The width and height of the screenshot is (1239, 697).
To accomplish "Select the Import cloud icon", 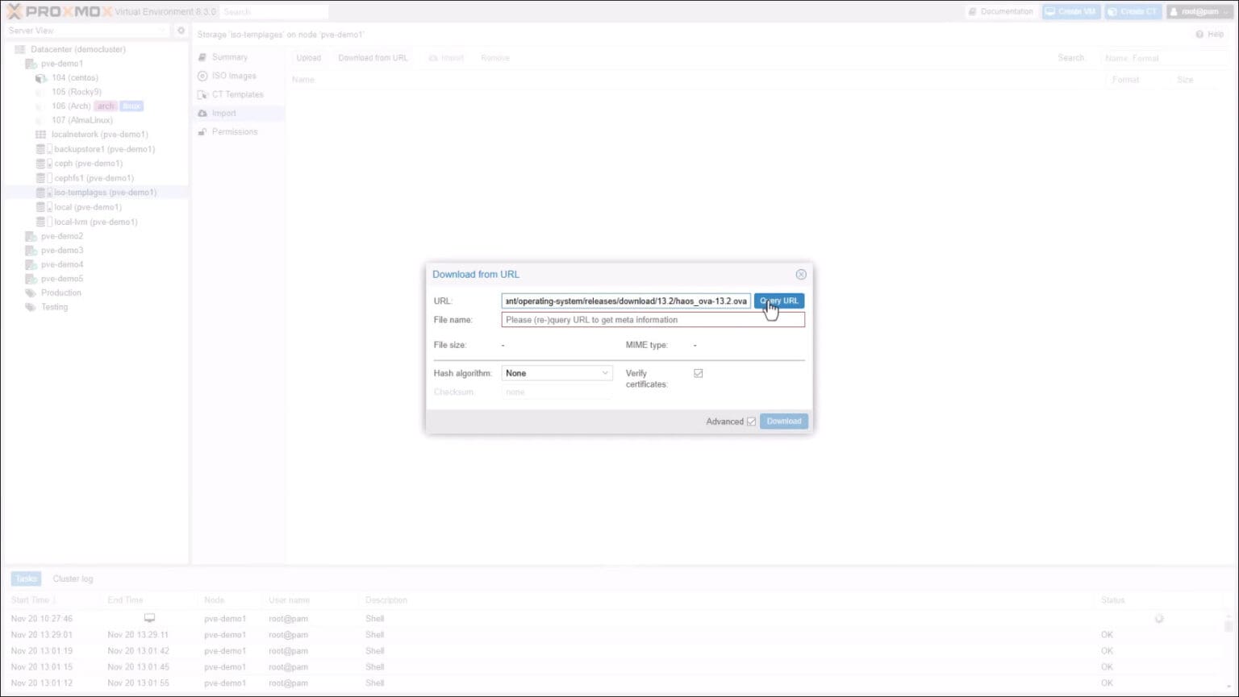I will 203,113.
